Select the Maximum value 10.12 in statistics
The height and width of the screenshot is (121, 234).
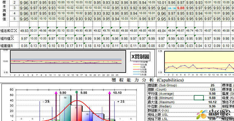click(x=212, y=102)
